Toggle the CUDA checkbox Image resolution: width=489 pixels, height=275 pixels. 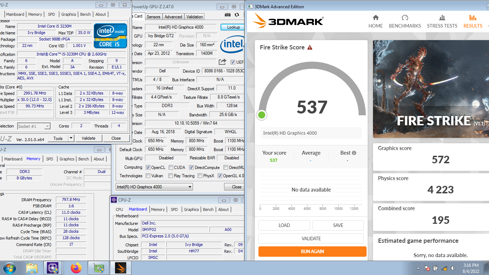[171, 167]
